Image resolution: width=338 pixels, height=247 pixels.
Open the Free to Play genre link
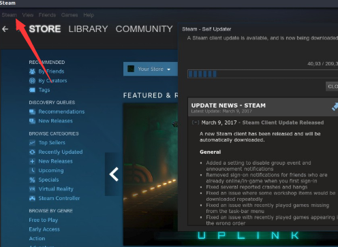click(44, 220)
